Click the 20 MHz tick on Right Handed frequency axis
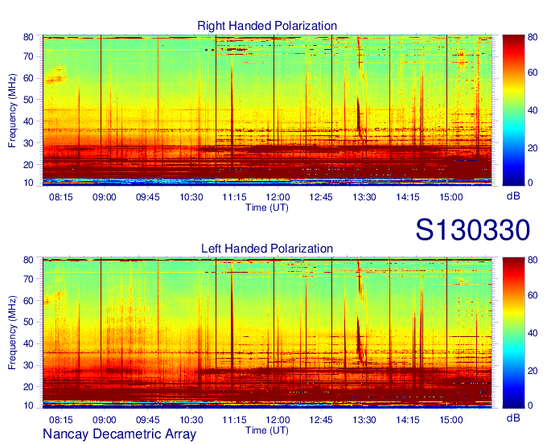Image resolution: width=547 pixels, height=444 pixels. pos(28,165)
